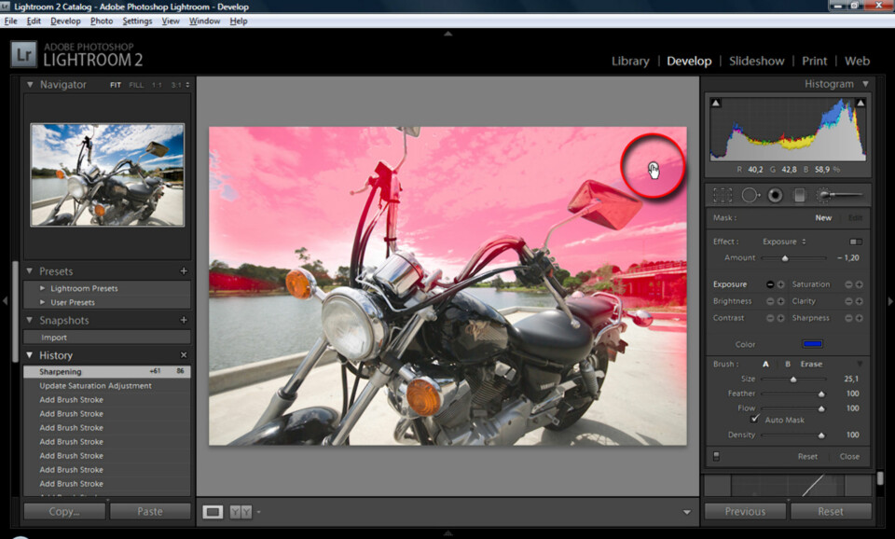The width and height of the screenshot is (895, 539).
Task: Uncheck the Auto Mask checkbox
Action: click(x=755, y=419)
